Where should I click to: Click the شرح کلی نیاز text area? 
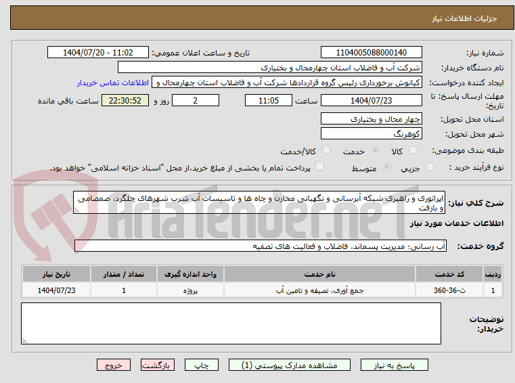pos(259,203)
